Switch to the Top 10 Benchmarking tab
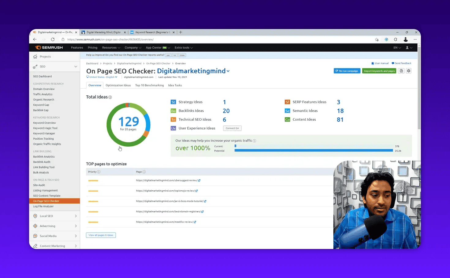Viewport: 450px width, 278px height. [x=149, y=85]
